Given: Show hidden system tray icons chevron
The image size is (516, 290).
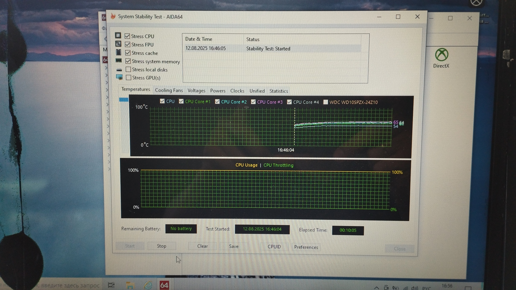Looking at the screenshot, I should 377,288.
